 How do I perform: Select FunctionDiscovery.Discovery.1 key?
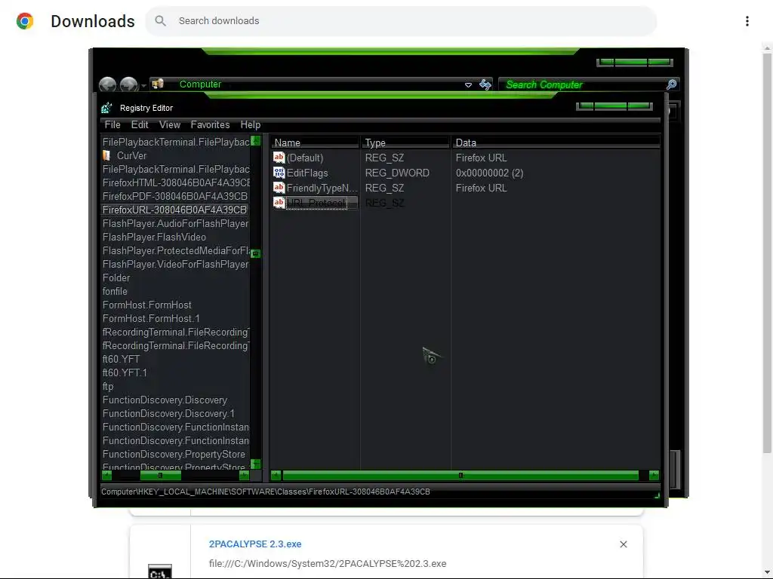tap(168, 414)
